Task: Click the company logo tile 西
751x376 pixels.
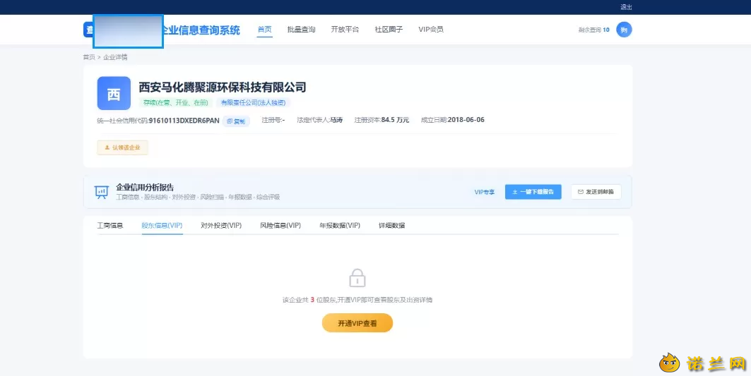Action: [114, 93]
